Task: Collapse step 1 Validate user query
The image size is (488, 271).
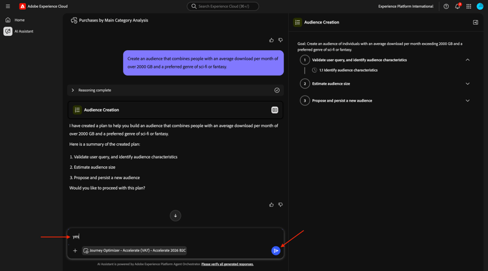Action: click(467, 60)
